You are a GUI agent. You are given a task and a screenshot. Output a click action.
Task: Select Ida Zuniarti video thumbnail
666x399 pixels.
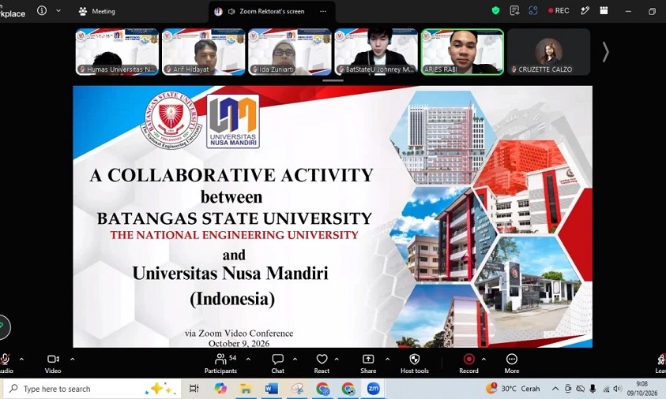click(290, 52)
